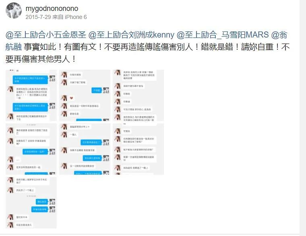Open third chat screenshot in second row
The image size is (306, 236).
139,149
